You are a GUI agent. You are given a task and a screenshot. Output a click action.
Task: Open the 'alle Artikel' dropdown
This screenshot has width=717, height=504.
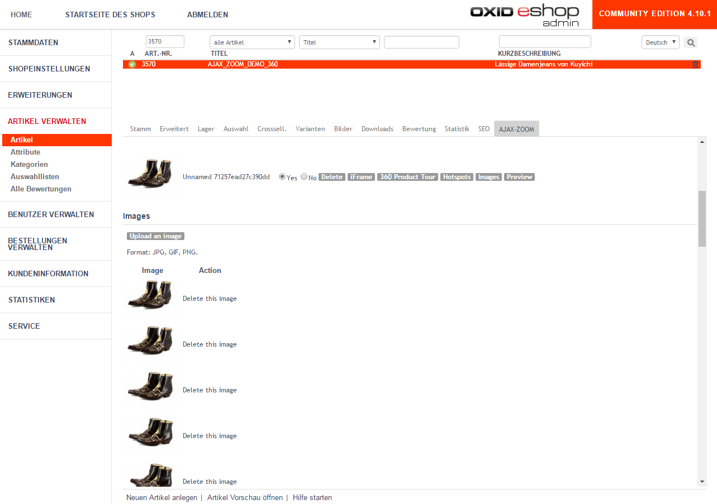pos(252,42)
